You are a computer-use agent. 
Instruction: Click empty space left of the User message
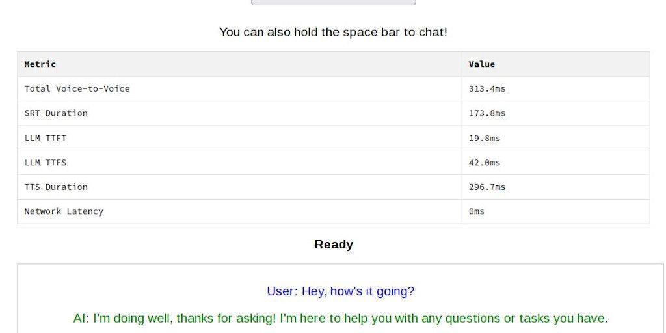(x=130, y=291)
